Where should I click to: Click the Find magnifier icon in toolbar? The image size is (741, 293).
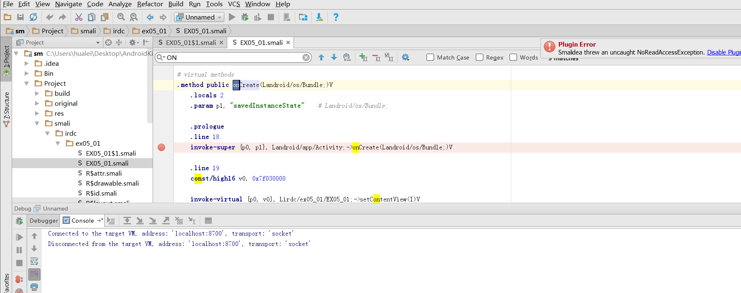point(121,17)
